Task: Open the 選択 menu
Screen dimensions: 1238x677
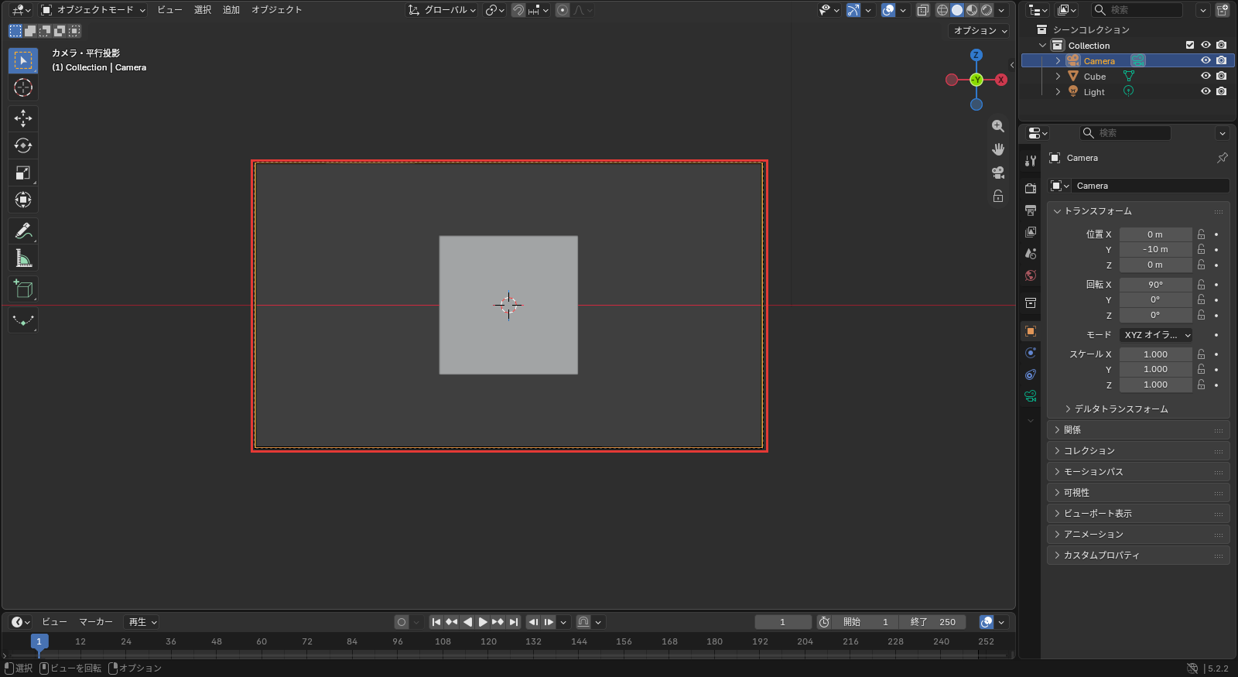Action: click(203, 10)
